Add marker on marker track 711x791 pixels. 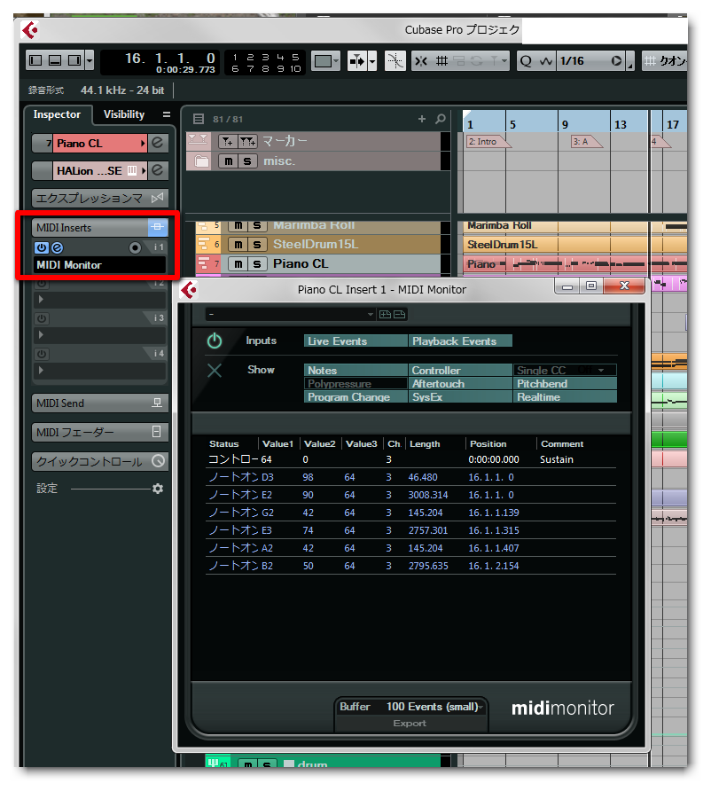point(228,141)
